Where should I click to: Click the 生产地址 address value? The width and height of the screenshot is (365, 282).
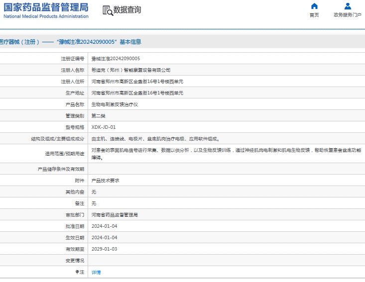(x=137, y=93)
